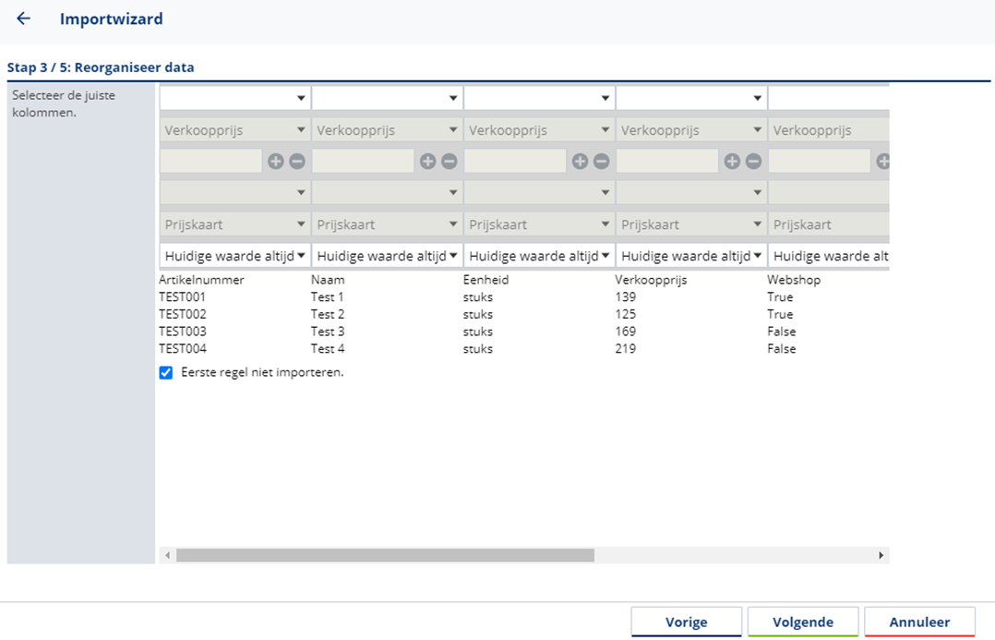Open the top column dropdown above Artikelnummer

[234, 98]
